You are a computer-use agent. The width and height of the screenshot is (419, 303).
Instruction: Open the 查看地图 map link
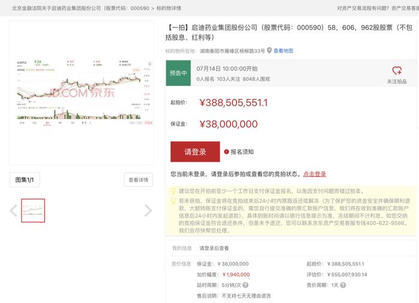[283, 50]
